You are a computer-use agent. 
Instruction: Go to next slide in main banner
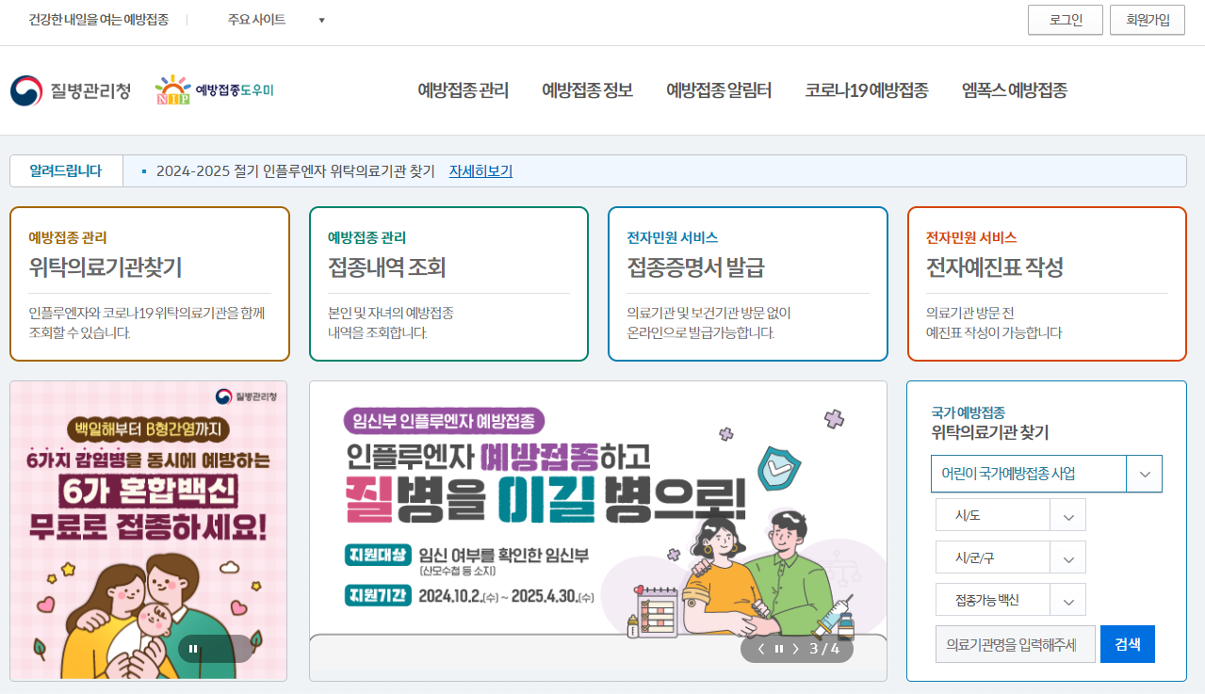click(x=795, y=649)
